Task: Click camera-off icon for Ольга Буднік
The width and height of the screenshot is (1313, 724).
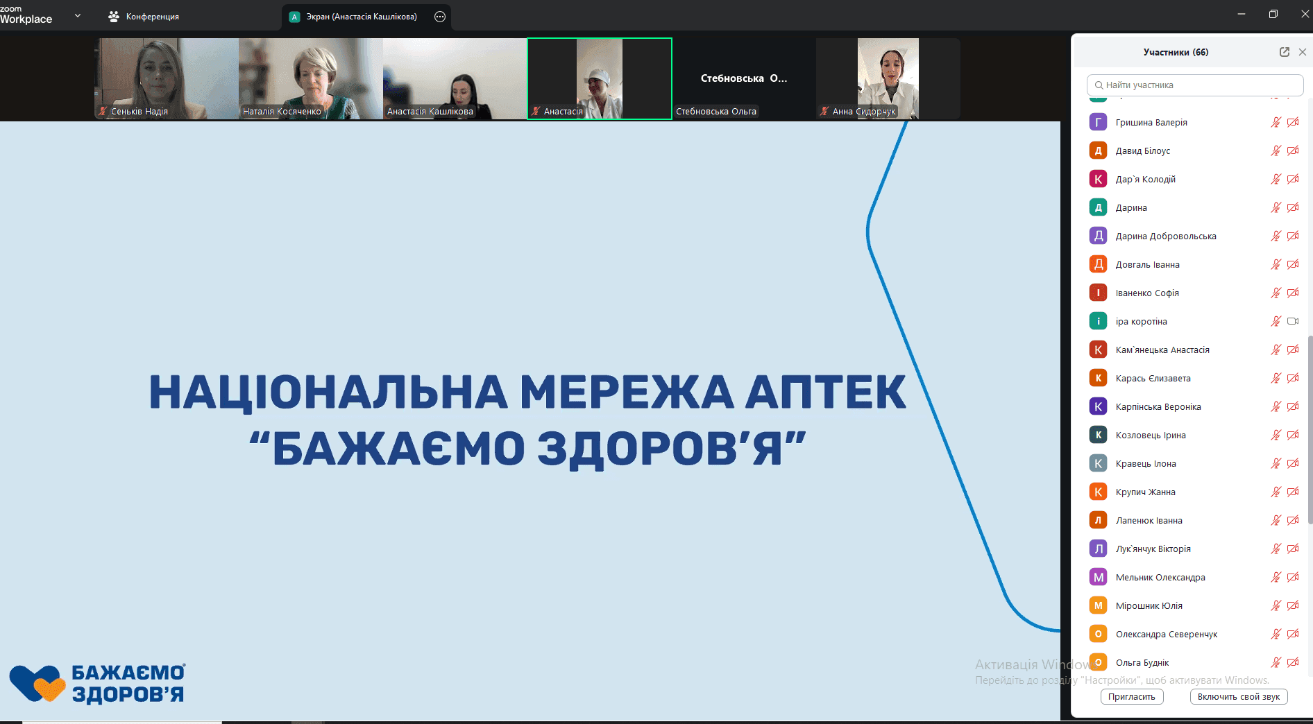Action: click(x=1293, y=662)
